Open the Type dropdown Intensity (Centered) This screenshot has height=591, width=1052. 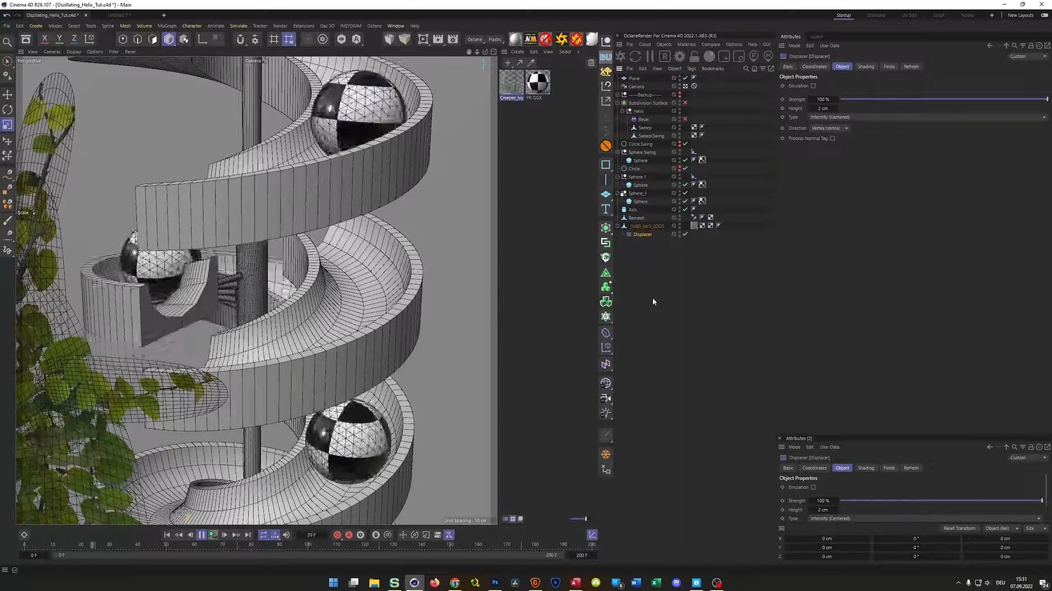tap(929, 117)
